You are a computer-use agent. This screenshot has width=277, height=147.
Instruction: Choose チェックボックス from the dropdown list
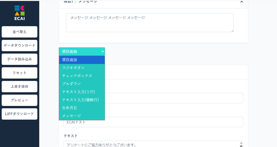82,76
